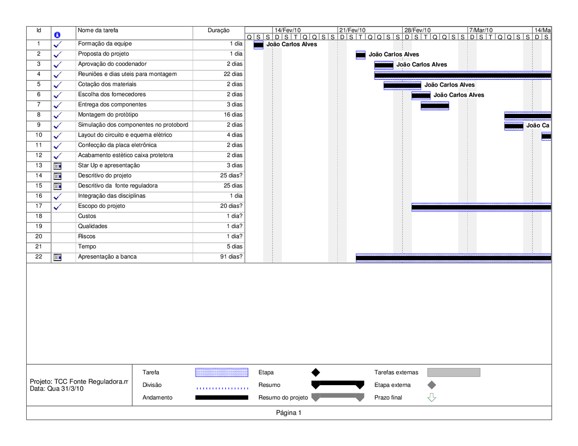Click the Andamento progress bar sample in the legend
The image size is (578, 446).
[x=221, y=397]
